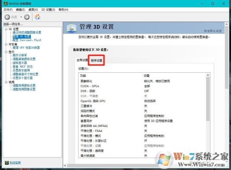
Task: Select the 图像锐化 setting row
Action: pyautogui.click(x=142, y=81)
